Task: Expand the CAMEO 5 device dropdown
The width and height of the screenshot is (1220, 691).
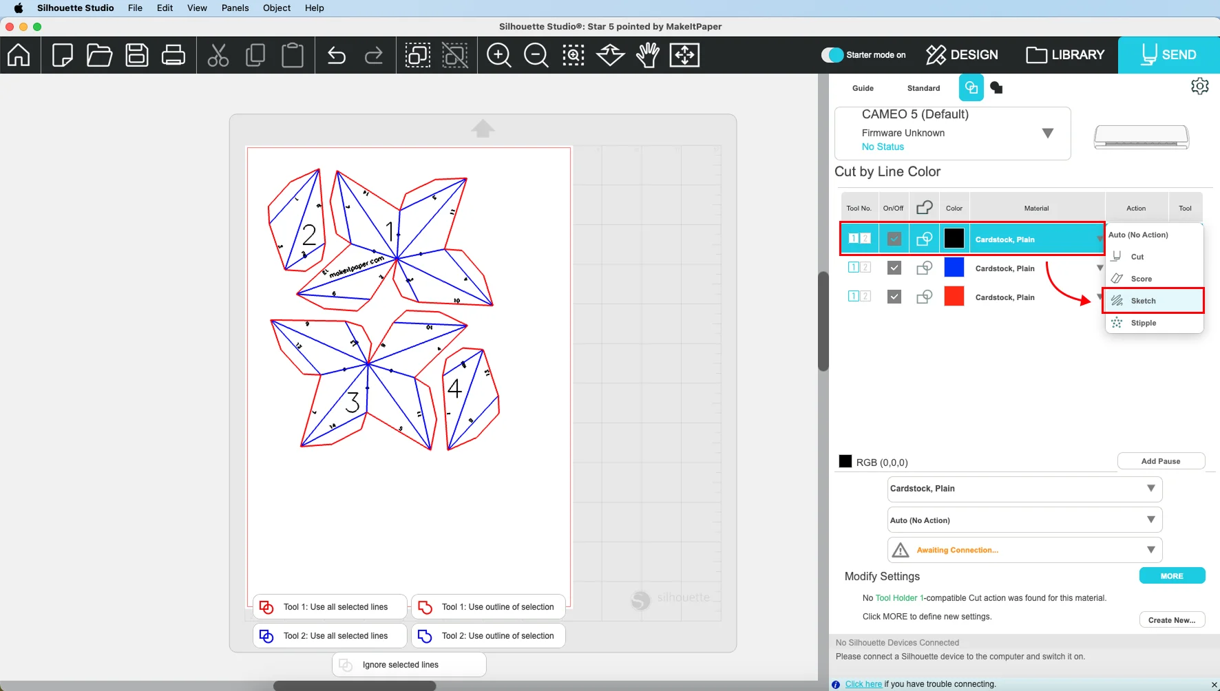Action: [x=1048, y=133]
